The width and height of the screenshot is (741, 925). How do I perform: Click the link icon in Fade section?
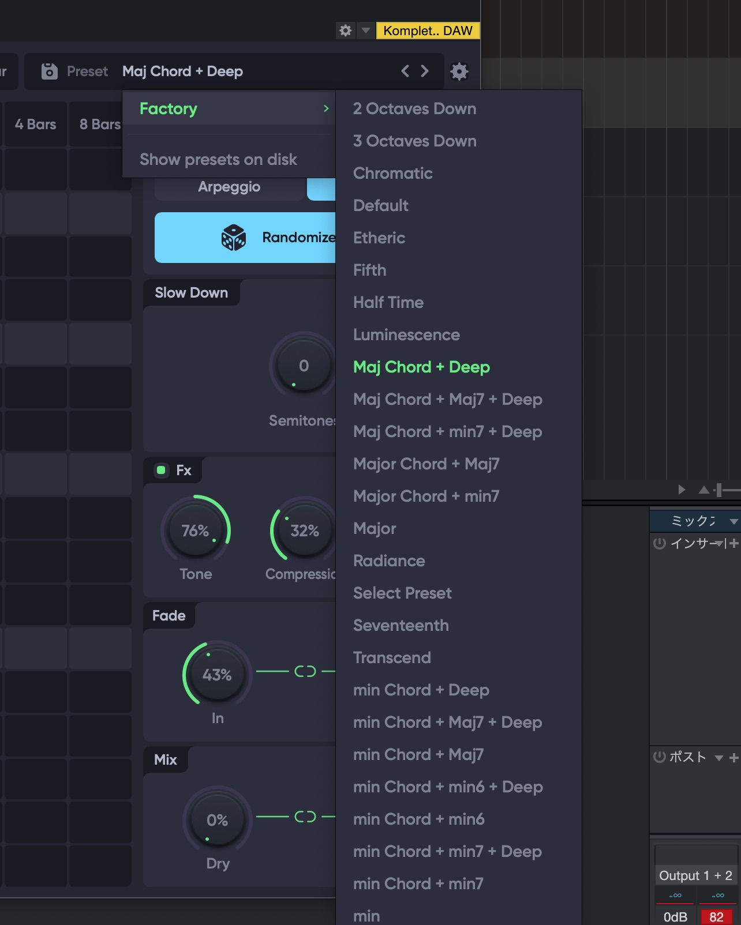pos(305,671)
